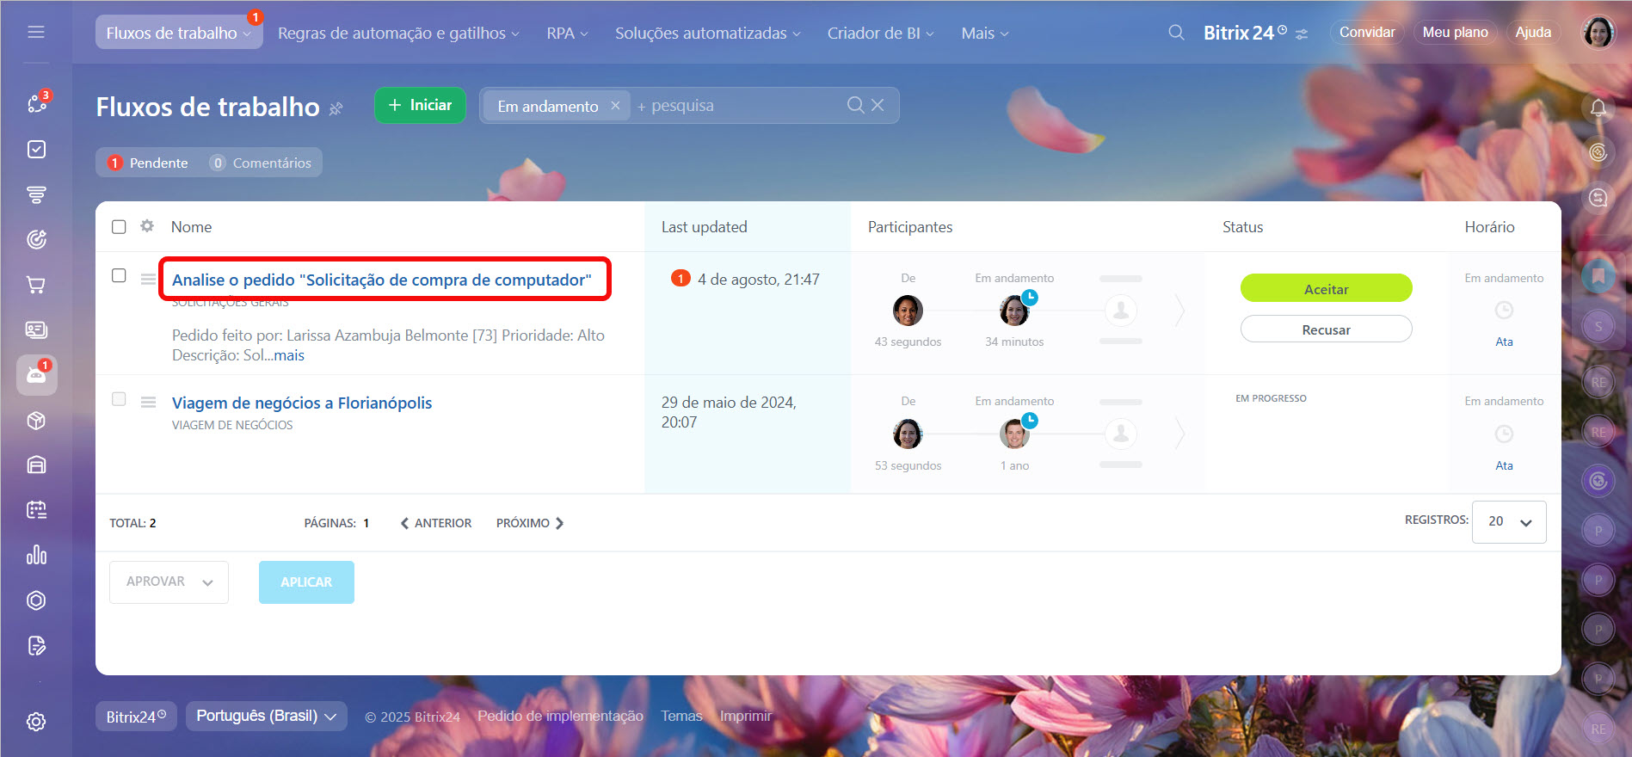Open the document signing icon in sidebar
The width and height of the screenshot is (1632, 757).
point(36,646)
